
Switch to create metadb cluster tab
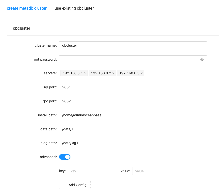click(27, 8)
